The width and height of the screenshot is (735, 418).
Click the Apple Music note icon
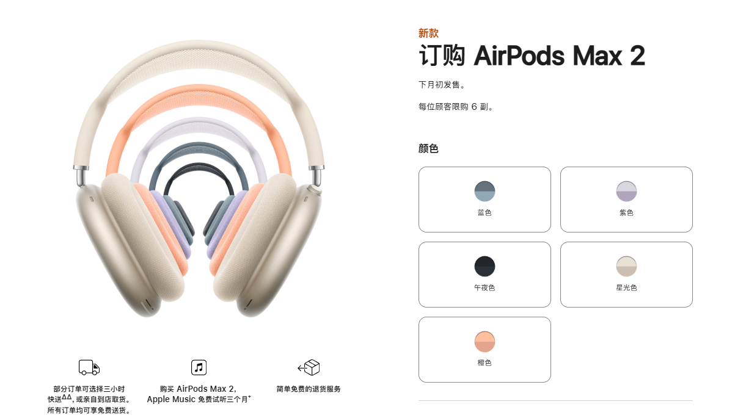coord(199,367)
